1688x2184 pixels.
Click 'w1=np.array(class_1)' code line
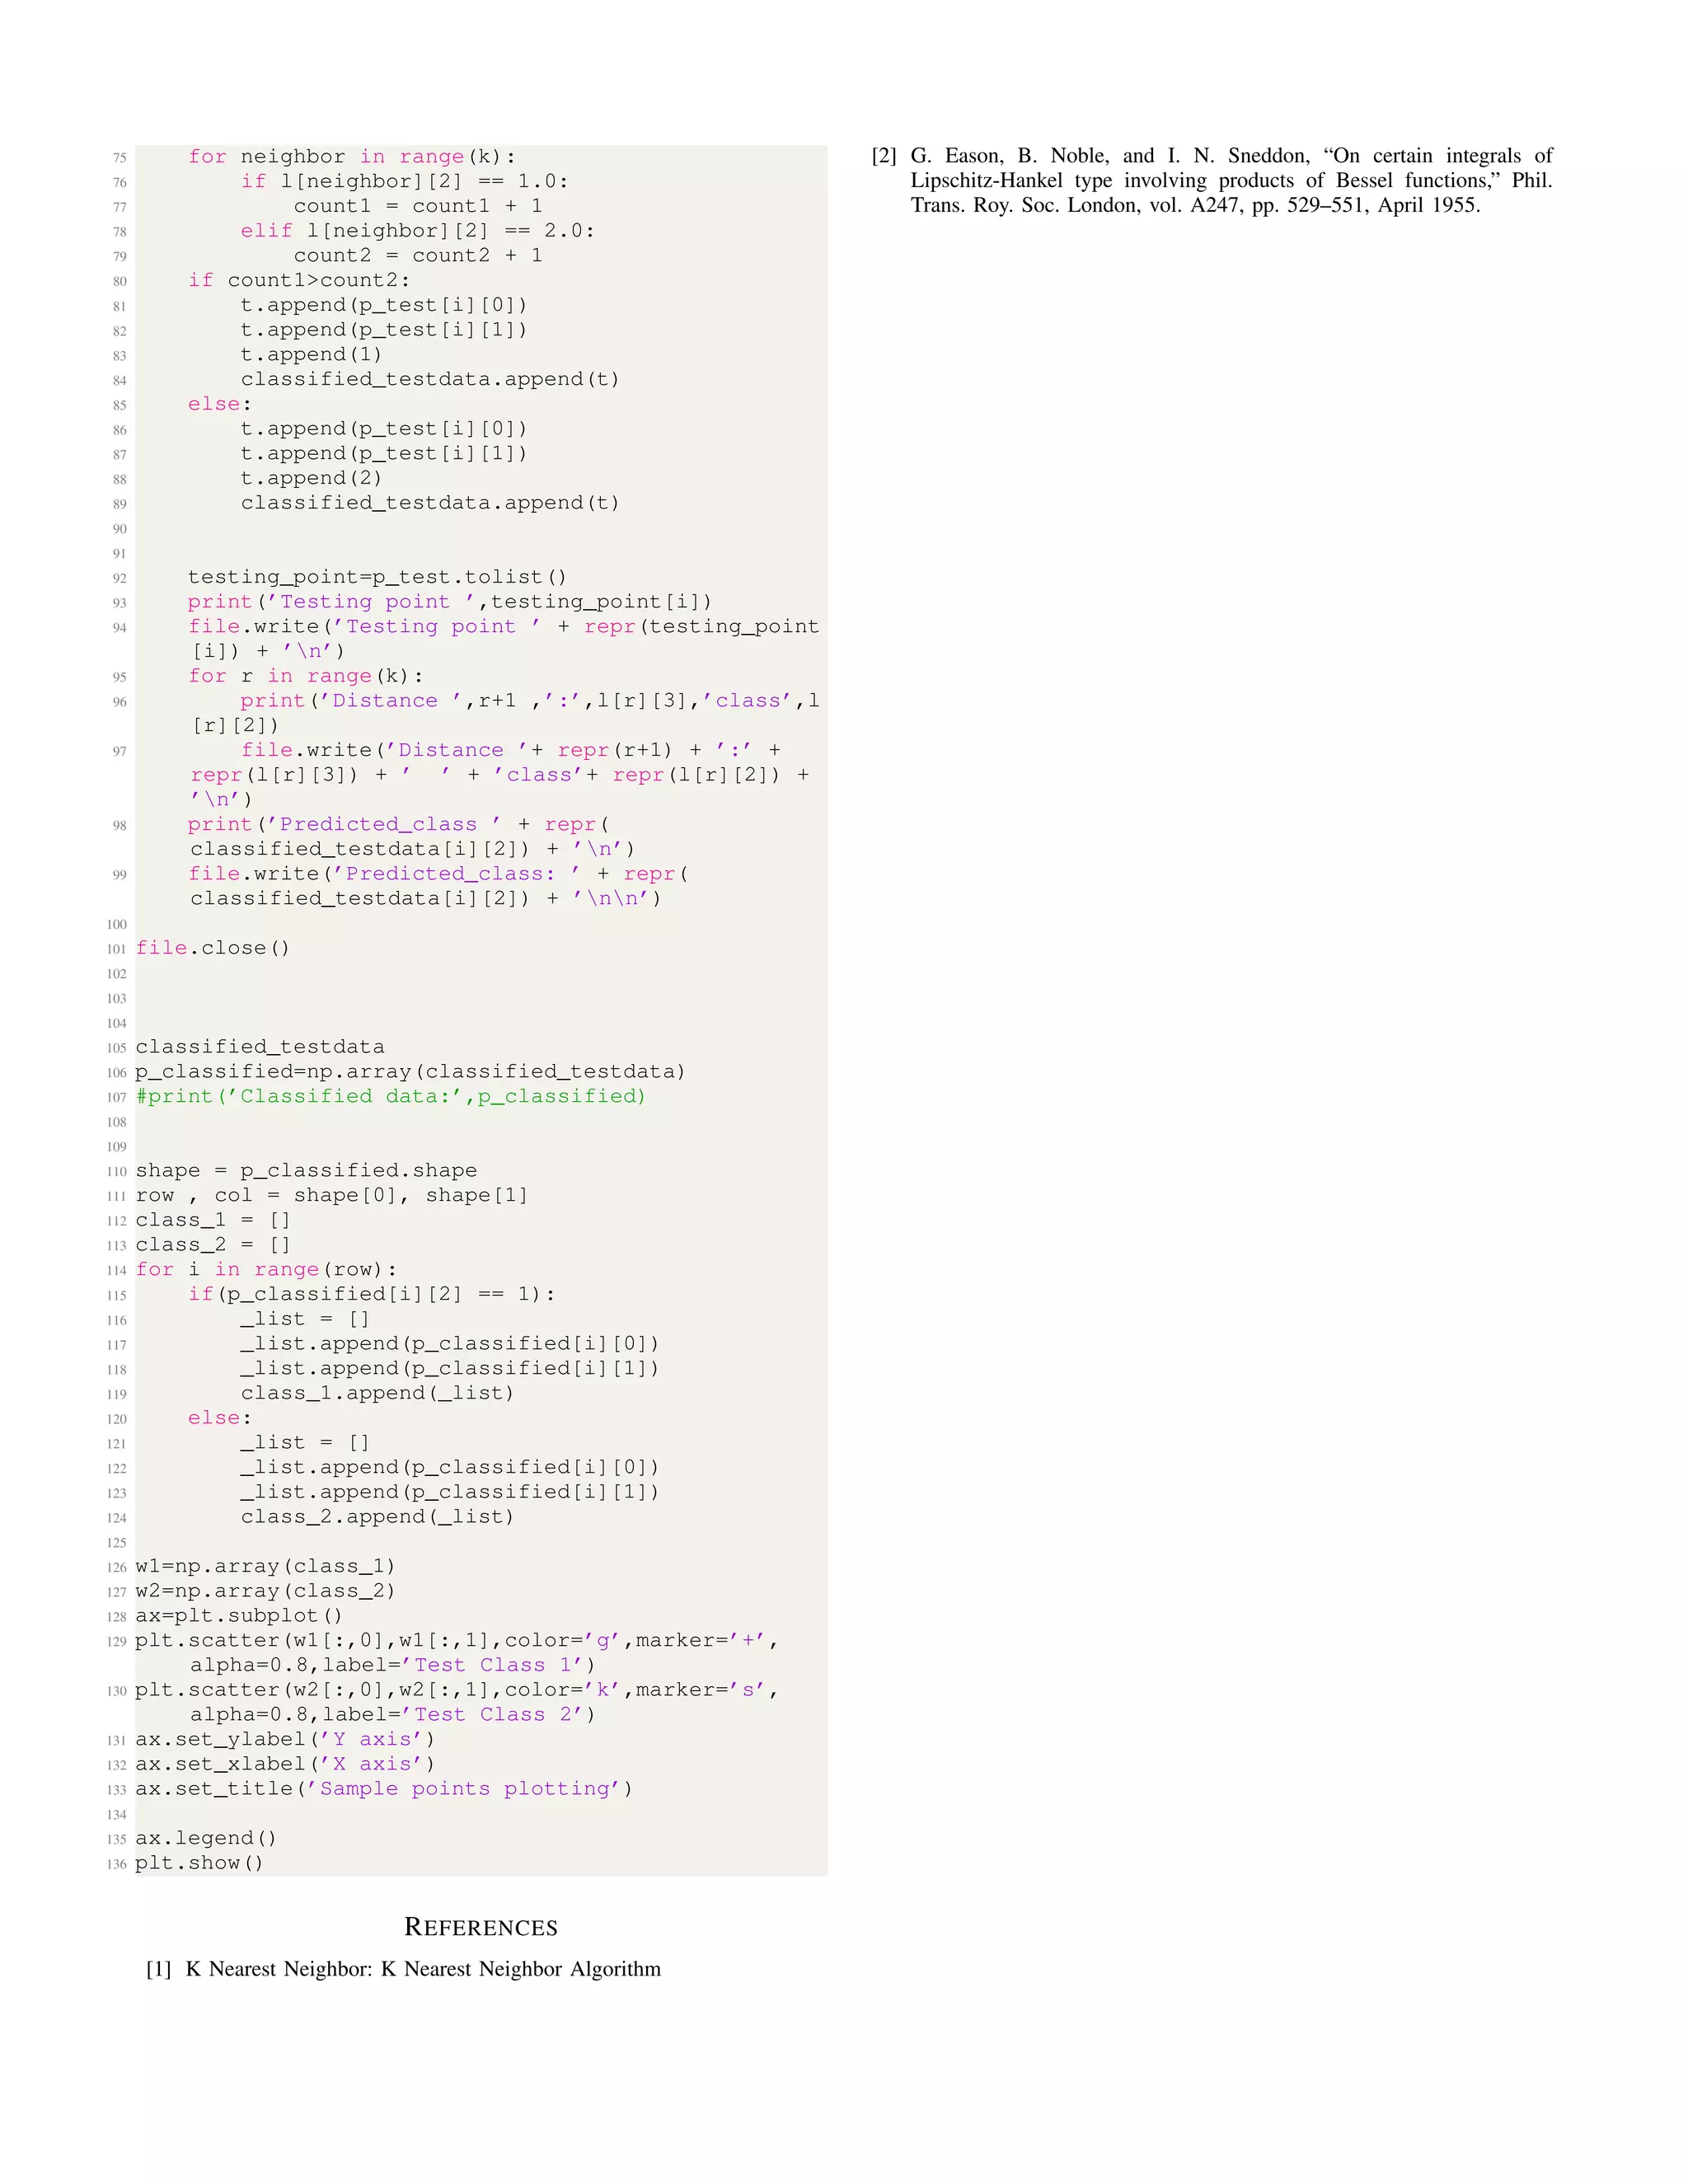pyautogui.click(x=265, y=1565)
